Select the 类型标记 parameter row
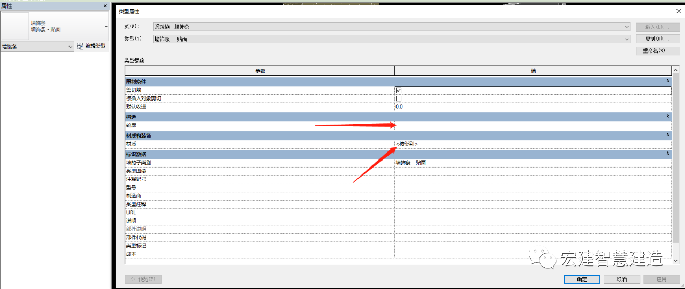Viewport: 685px width, 289px height. pos(398,246)
